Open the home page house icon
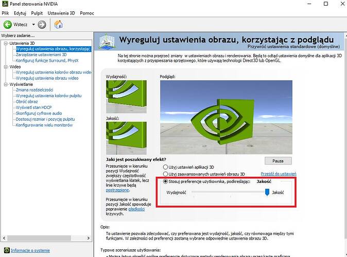The image size is (347, 257). pyautogui.click(x=58, y=25)
